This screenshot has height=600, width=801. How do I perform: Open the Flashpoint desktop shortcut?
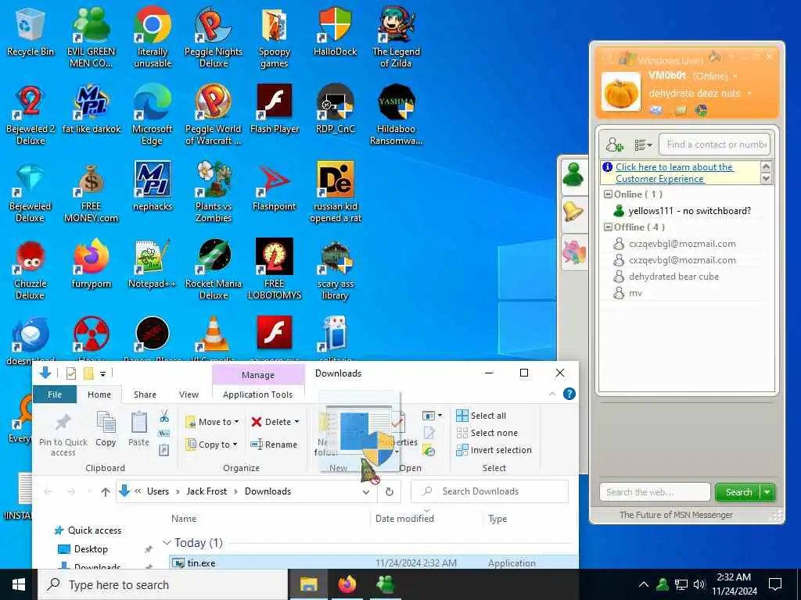coord(275,187)
